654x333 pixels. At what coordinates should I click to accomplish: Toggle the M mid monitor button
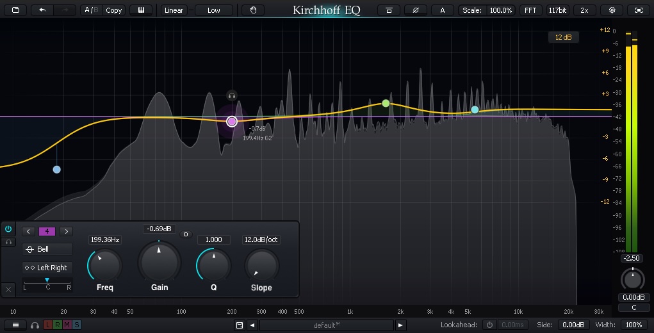click(x=67, y=325)
